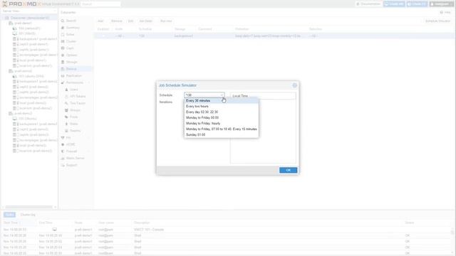Image resolution: width=456 pixels, height=256 pixels.
Task: Click the Local Time column header
Action: (x=263, y=96)
